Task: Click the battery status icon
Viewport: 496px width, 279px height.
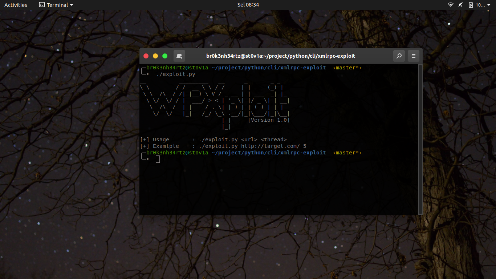Action: point(471,5)
